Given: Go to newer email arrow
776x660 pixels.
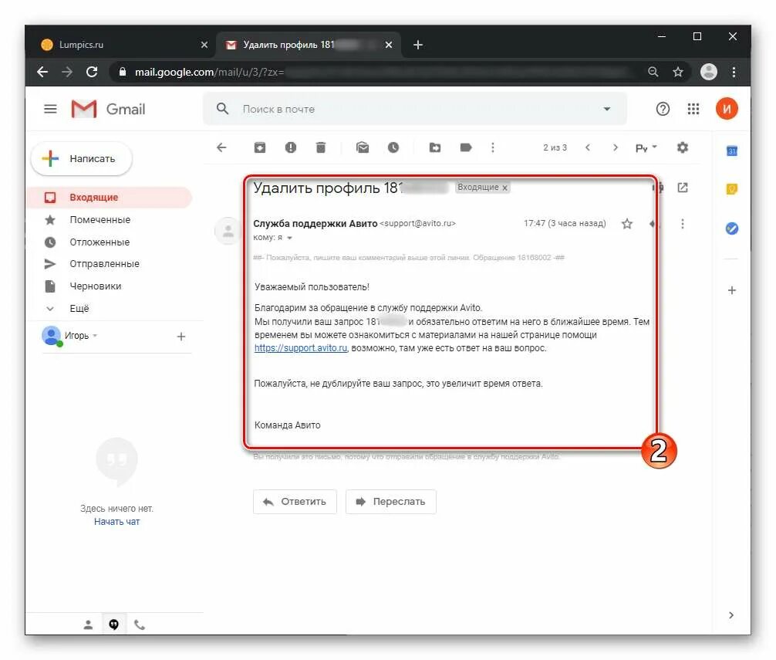Looking at the screenshot, I should tap(588, 147).
